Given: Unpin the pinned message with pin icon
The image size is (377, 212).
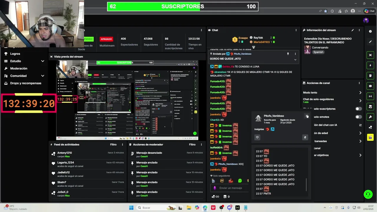Looking at the screenshot, I should pos(288,54).
